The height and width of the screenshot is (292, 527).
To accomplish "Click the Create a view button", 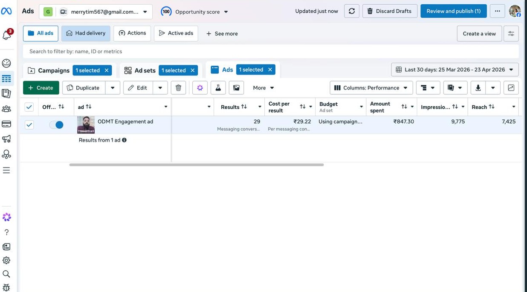I will click(479, 34).
